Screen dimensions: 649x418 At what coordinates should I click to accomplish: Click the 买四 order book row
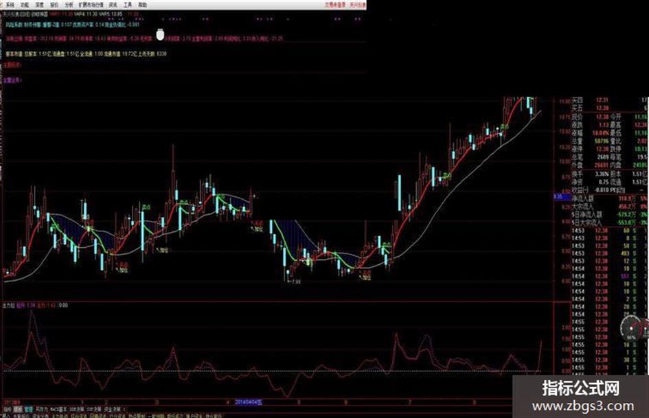coord(610,100)
